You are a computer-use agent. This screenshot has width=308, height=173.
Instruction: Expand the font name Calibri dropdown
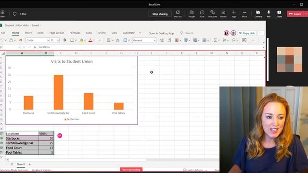pyautogui.click(x=48, y=40)
